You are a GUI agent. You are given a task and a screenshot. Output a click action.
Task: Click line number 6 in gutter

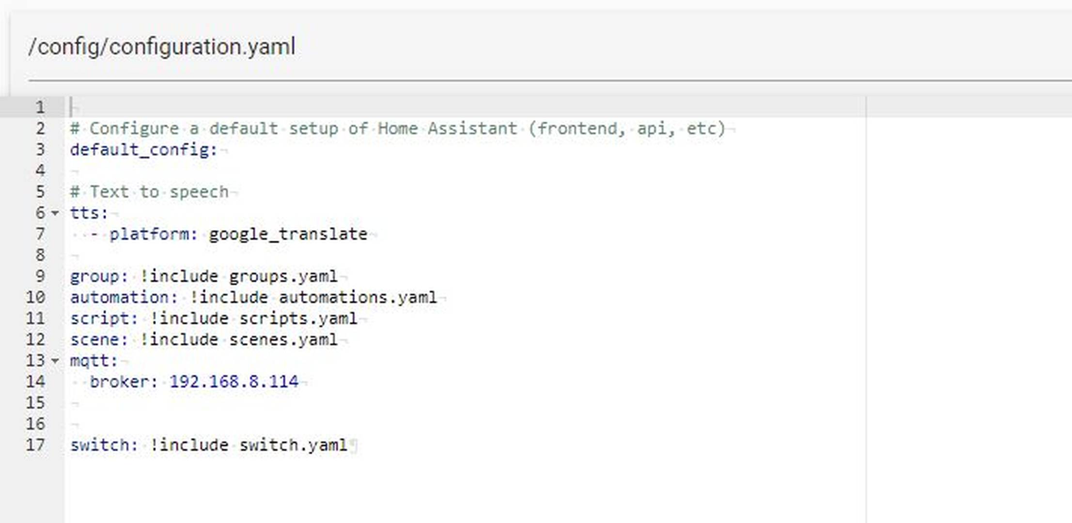pyautogui.click(x=40, y=213)
